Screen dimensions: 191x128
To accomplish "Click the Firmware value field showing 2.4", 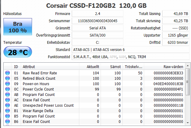I will pos(98,14).
